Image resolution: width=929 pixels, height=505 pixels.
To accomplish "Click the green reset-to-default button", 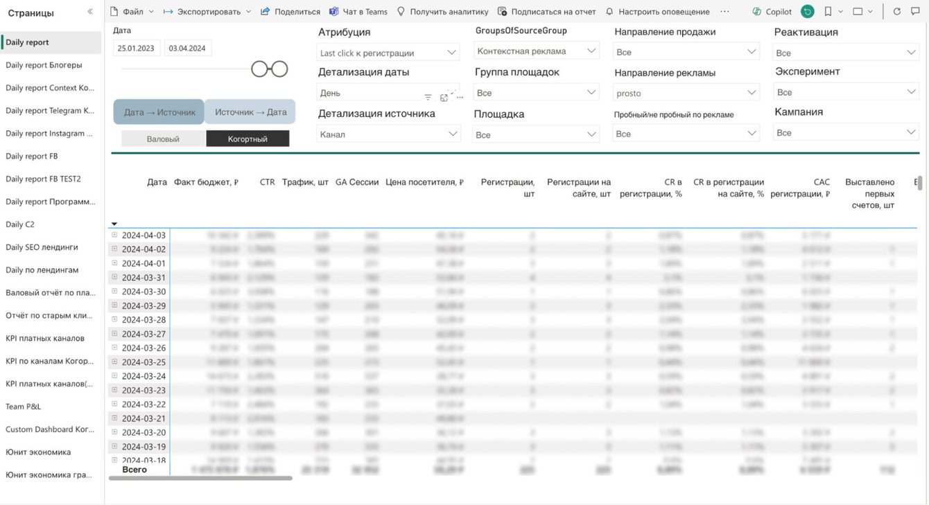I will (x=807, y=12).
